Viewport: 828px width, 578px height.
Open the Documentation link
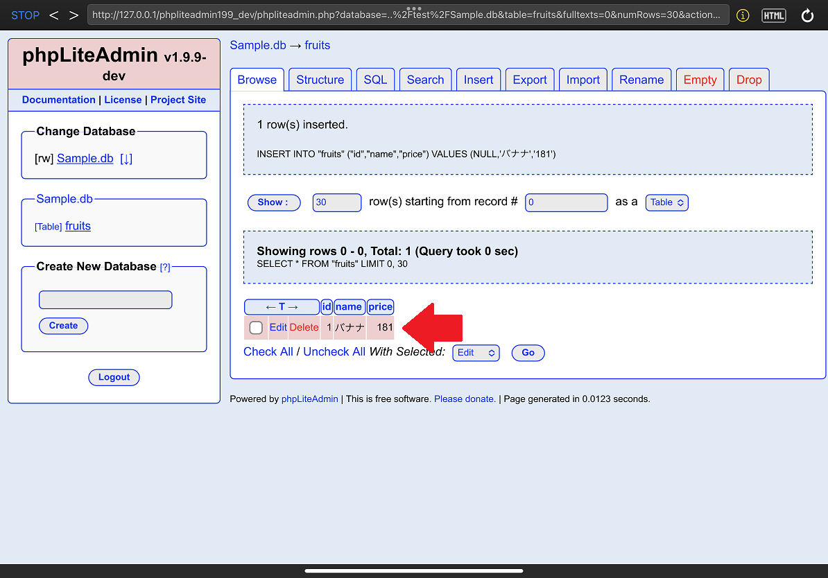pyautogui.click(x=59, y=100)
